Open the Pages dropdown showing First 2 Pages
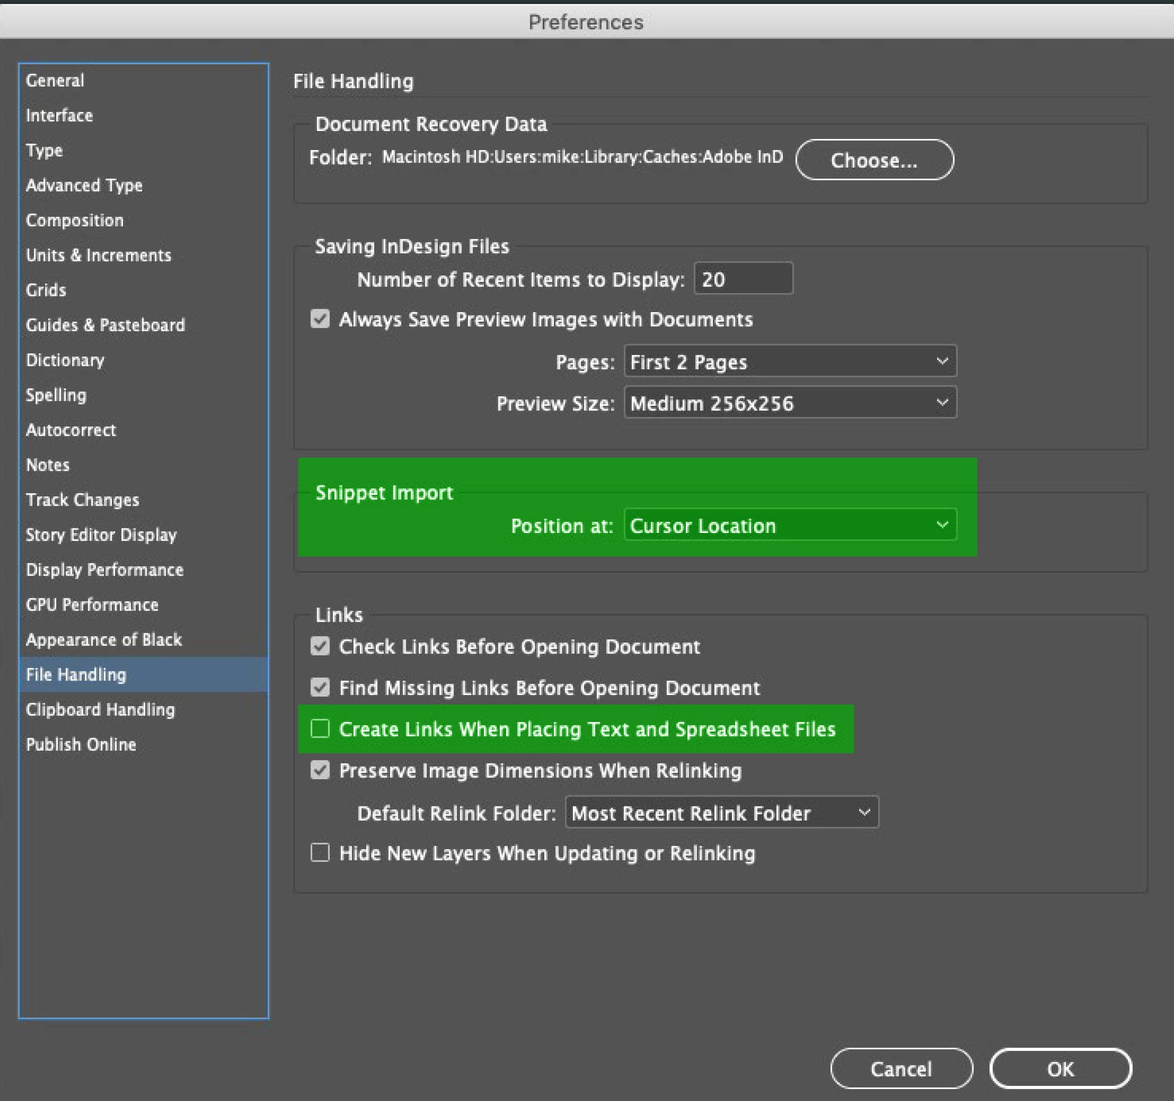 [x=789, y=361]
